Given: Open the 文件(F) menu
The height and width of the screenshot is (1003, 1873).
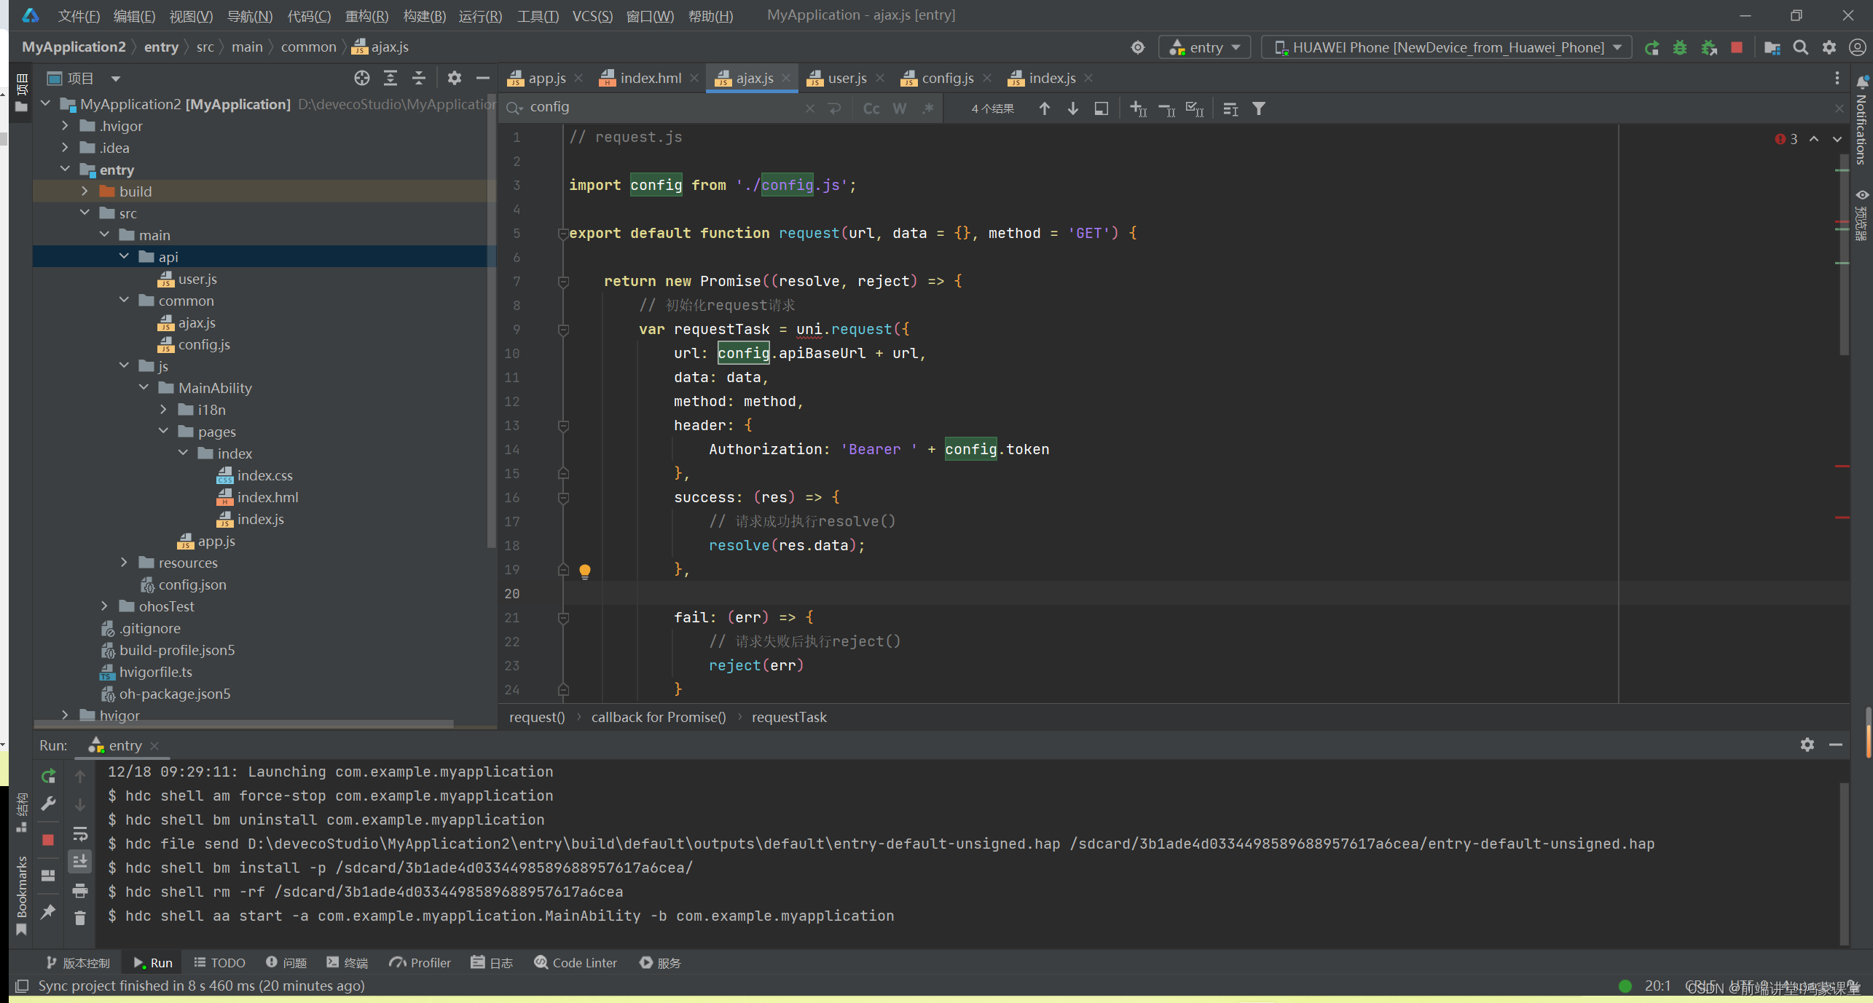Looking at the screenshot, I should [79, 16].
